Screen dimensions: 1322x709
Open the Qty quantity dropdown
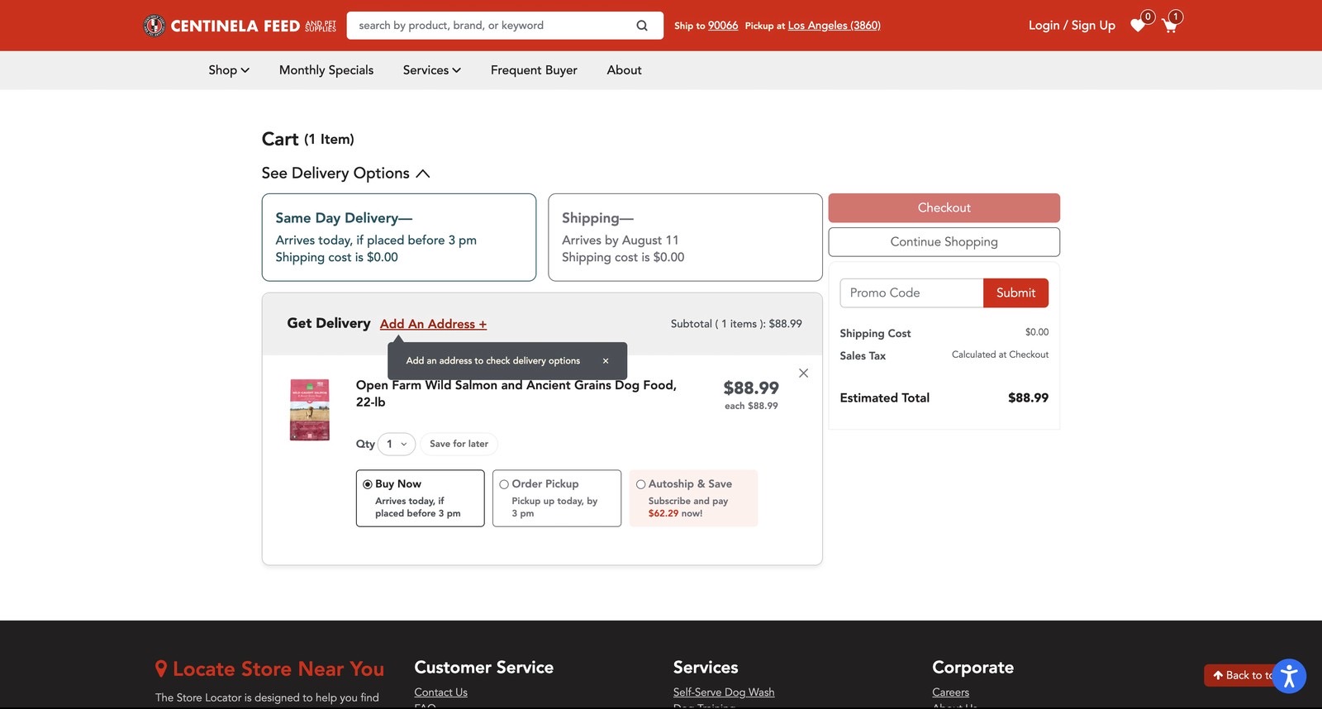point(397,444)
